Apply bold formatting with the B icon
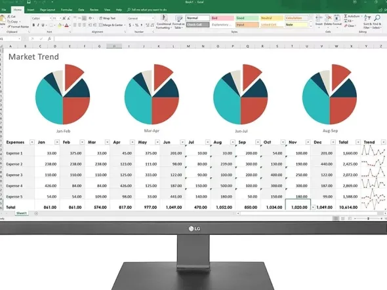 point(34,25)
